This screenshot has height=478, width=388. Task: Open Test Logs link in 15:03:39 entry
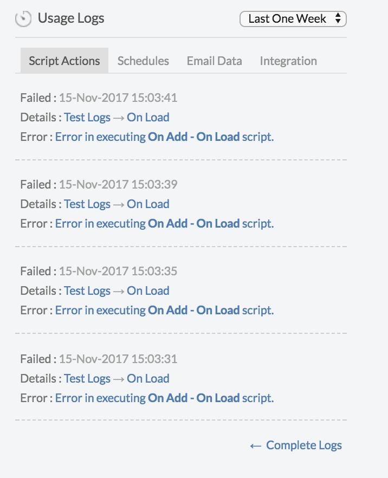[87, 204]
